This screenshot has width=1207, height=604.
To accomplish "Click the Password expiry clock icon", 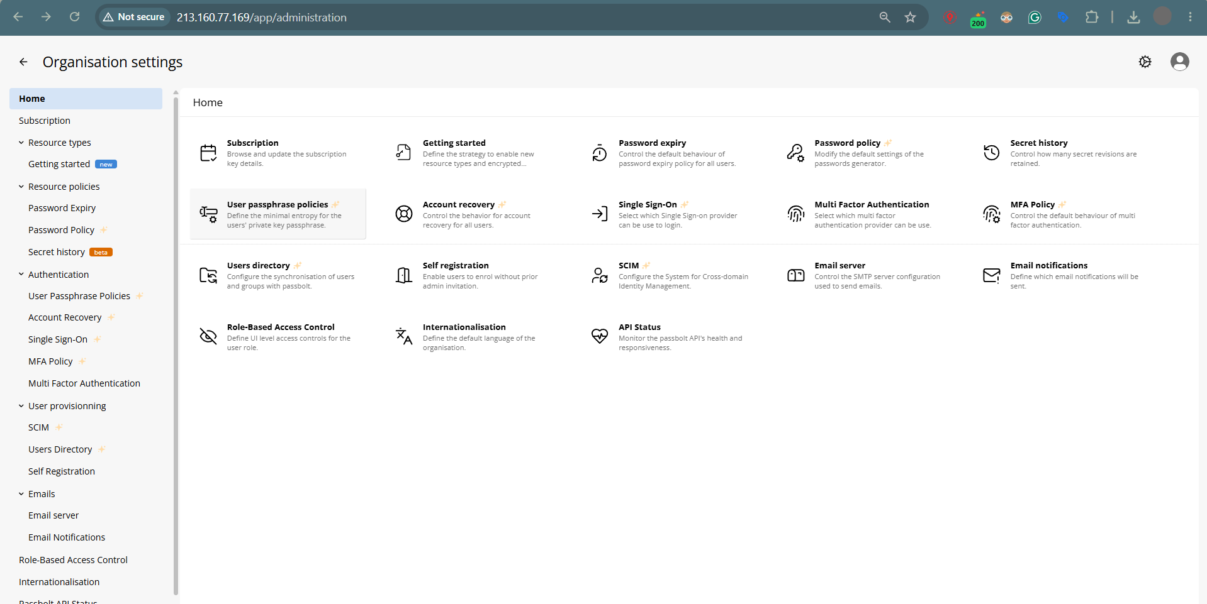I will (x=600, y=153).
